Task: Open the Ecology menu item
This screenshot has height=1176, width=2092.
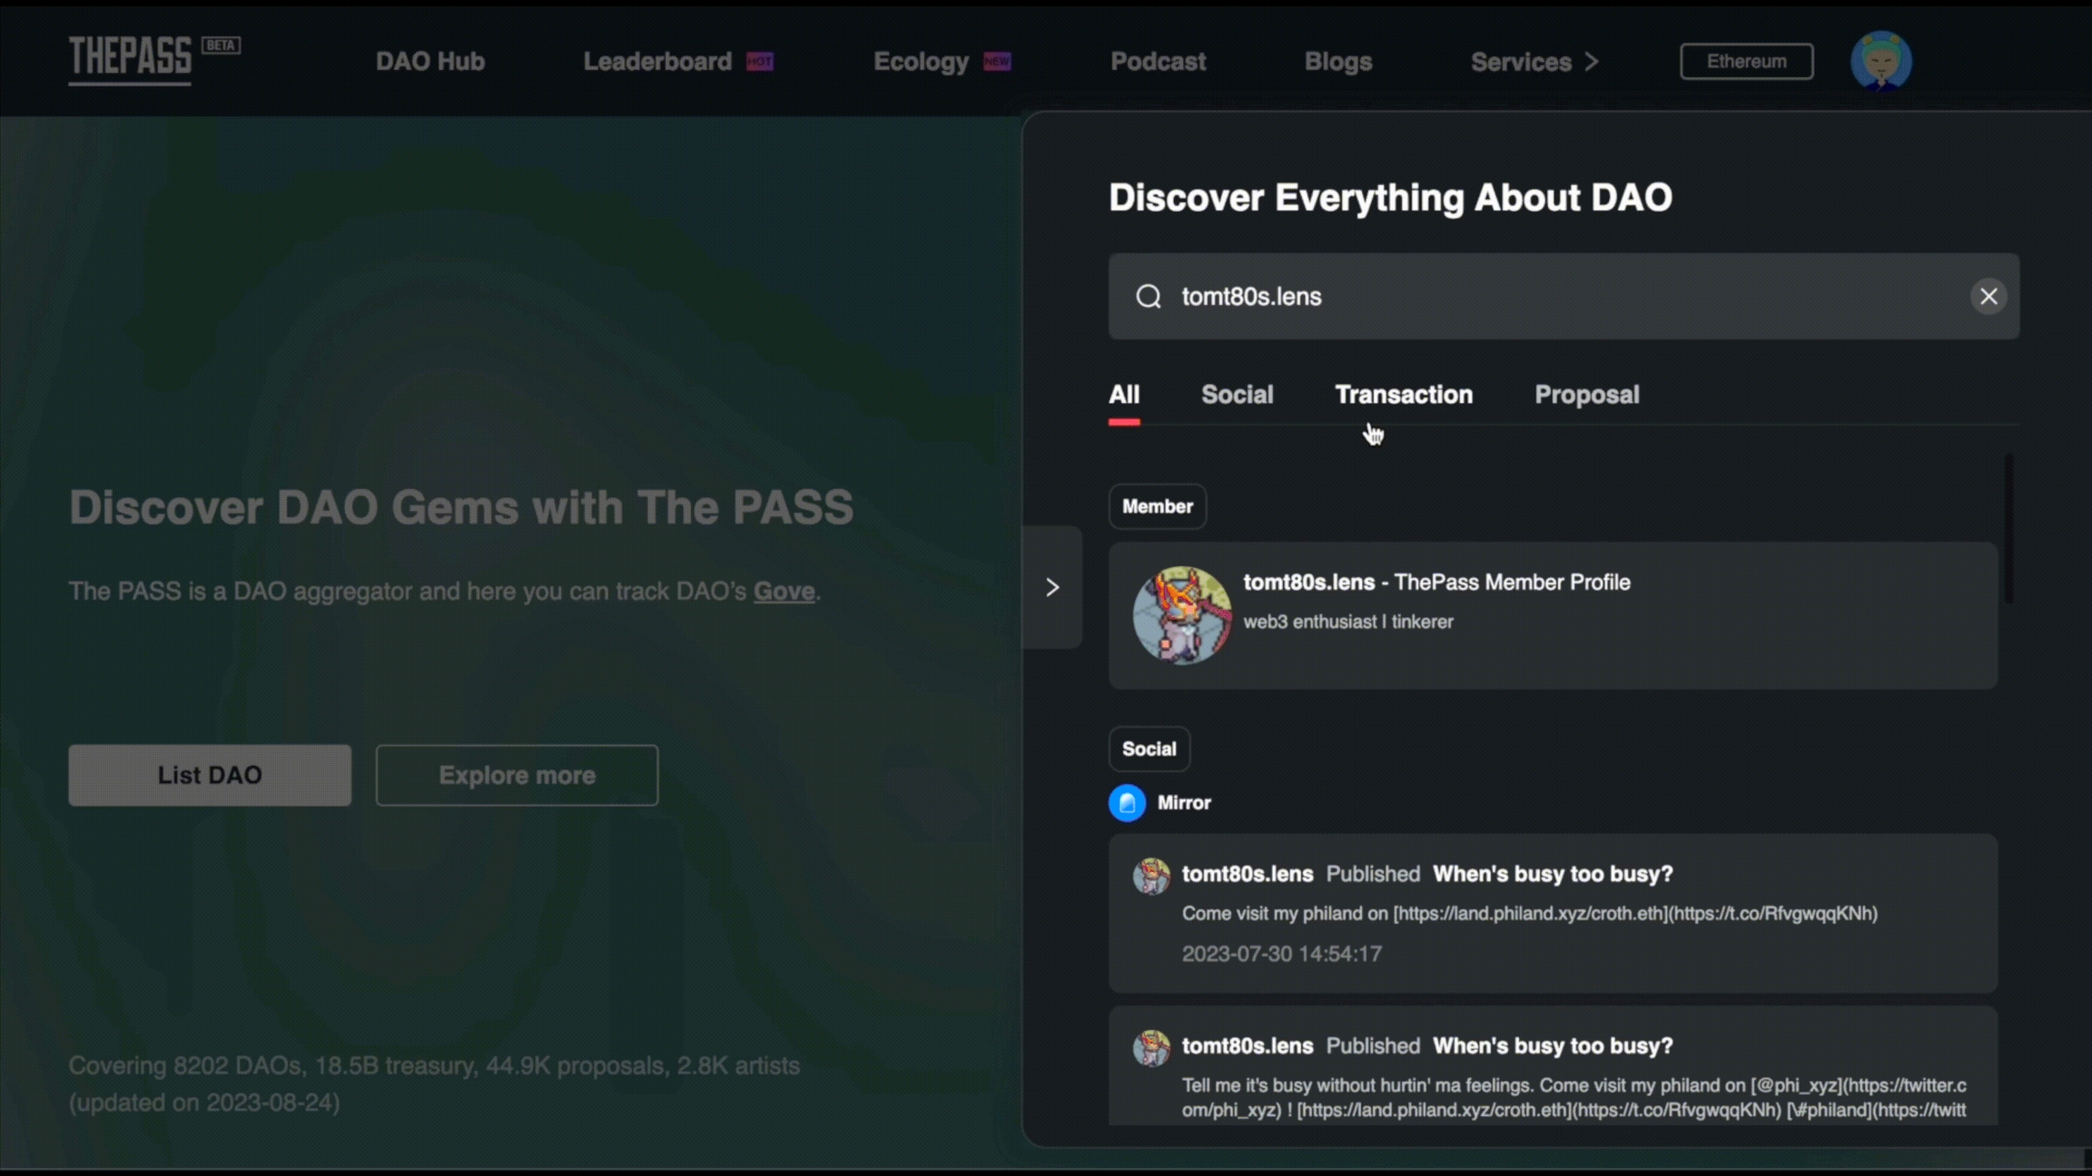Action: click(x=921, y=62)
